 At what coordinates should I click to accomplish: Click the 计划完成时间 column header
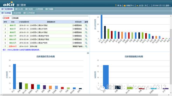(x=24, y=22)
